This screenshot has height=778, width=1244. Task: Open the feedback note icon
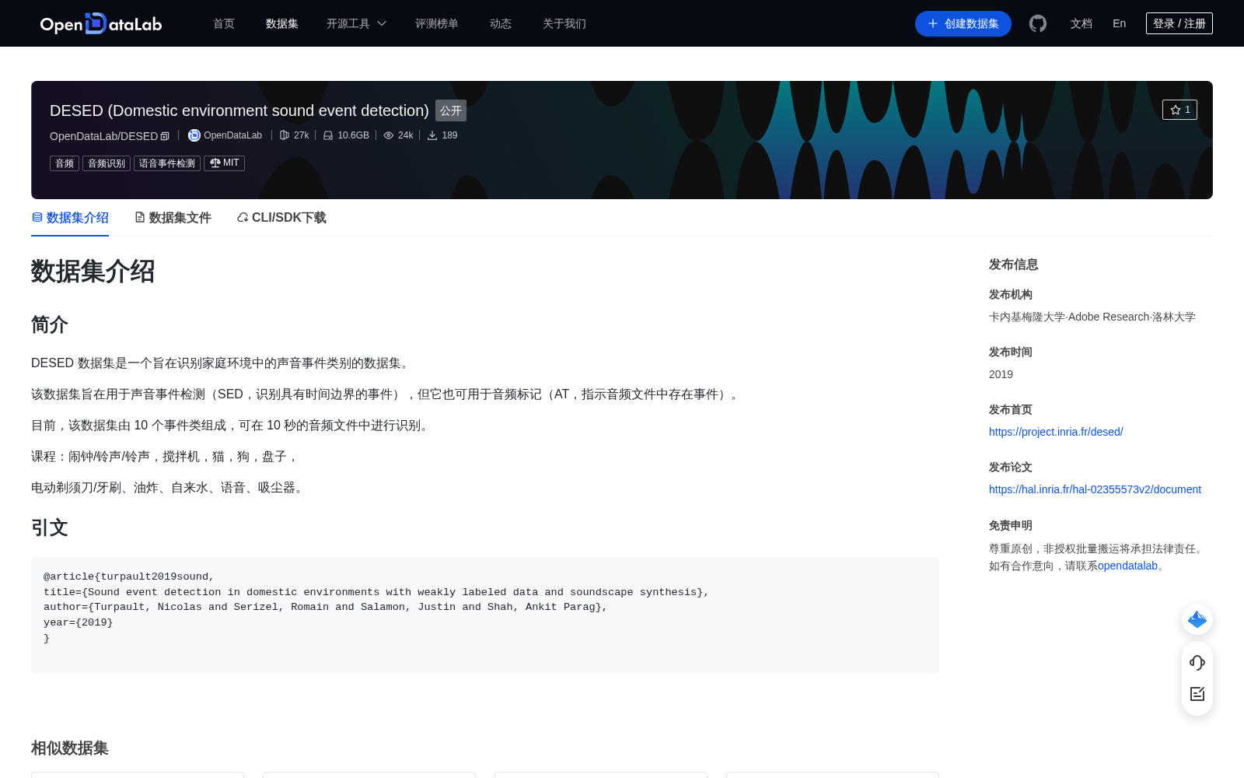pos(1197,694)
